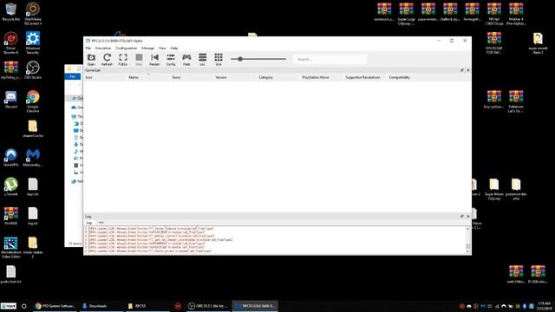Select the log.txt file on desktop
555x312 pixels.
point(33,216)
